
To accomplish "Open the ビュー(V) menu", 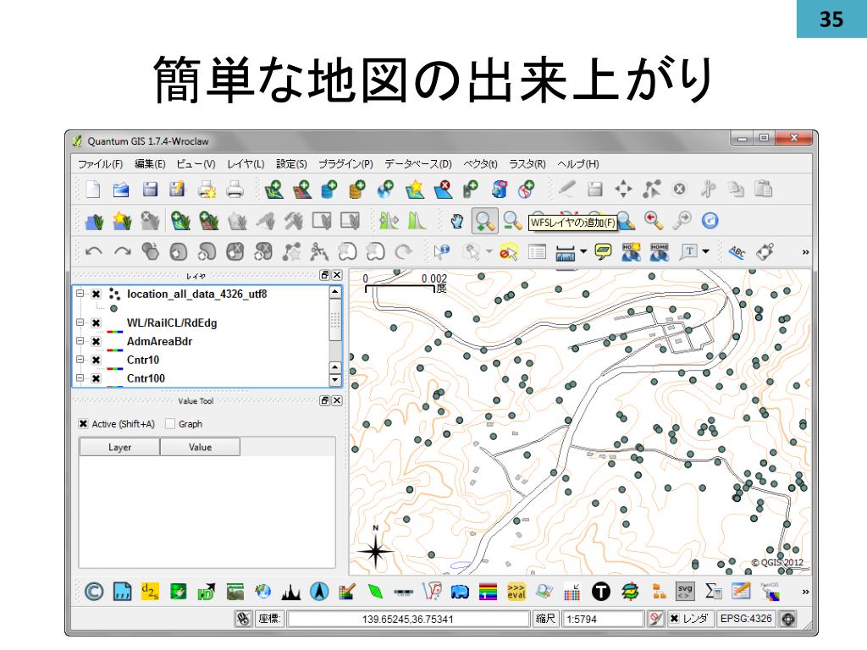I will point(196,164).
